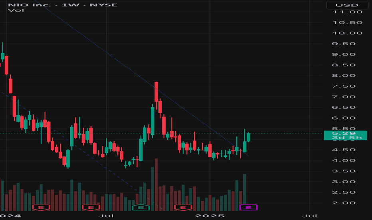
Task: Click the Vol indicator label
Action: pos(16,10)
